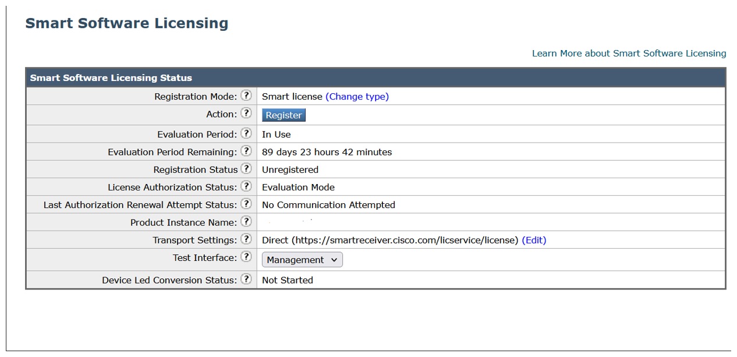The image size is (737, 357).
Task: Open Device Led Conversion Status help
Action: [x=246, y=280]
